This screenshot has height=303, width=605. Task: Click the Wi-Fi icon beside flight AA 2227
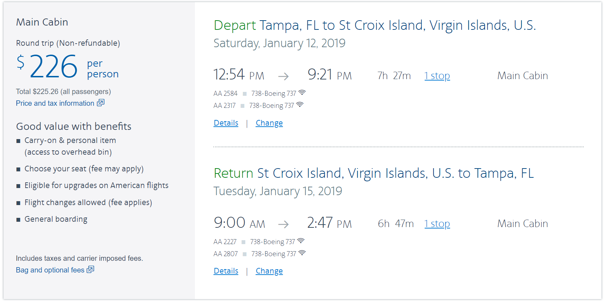coord(301,241)
